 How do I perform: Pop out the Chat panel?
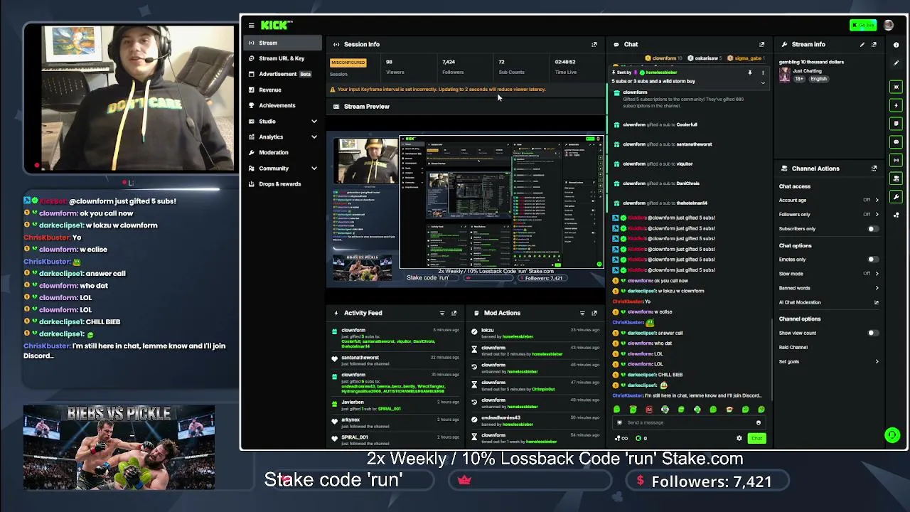click(761, 44)
